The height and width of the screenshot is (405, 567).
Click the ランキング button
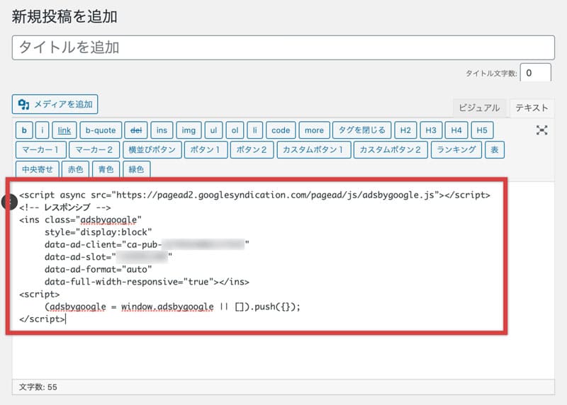click(x=456, y=149)
